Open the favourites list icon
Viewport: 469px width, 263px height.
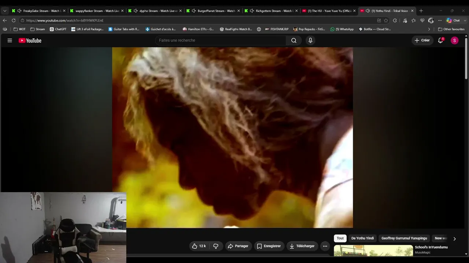(x=414, y=20)
